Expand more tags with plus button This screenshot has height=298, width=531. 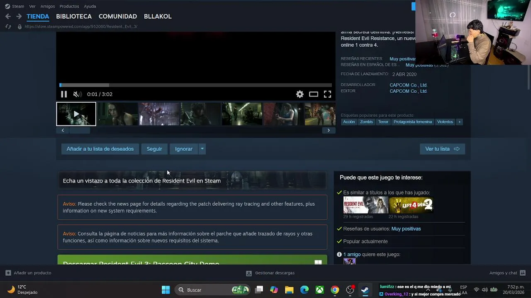[x=459, y=122]
